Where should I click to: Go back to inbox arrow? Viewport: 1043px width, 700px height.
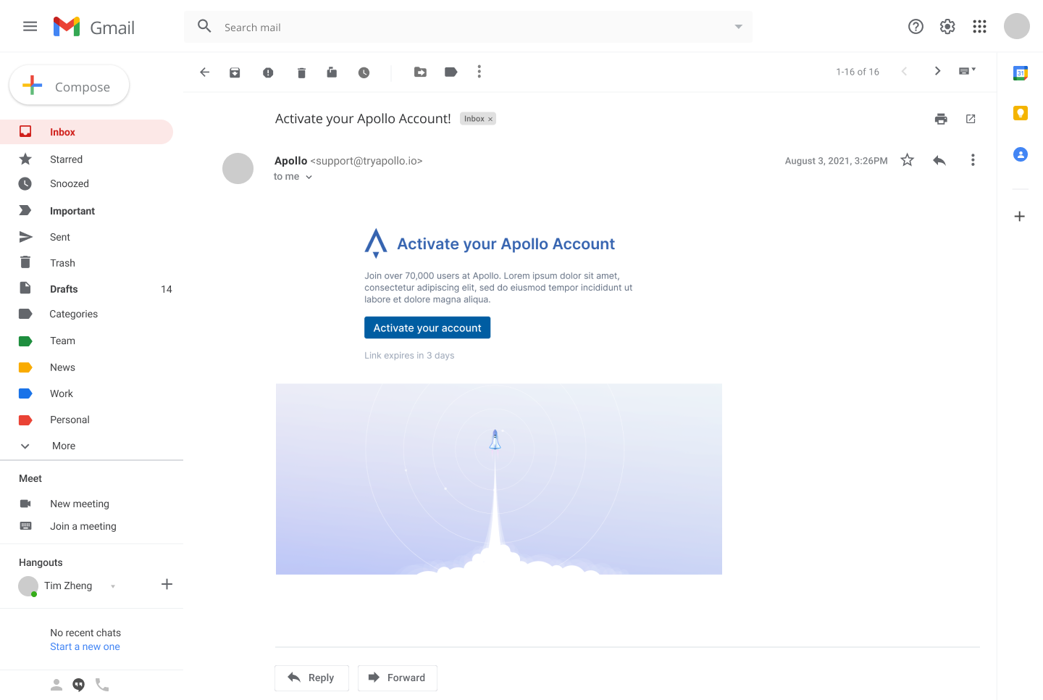click(x=205, y=72)
